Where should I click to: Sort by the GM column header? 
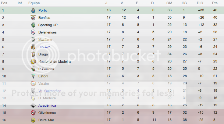(x=169, y=3)
